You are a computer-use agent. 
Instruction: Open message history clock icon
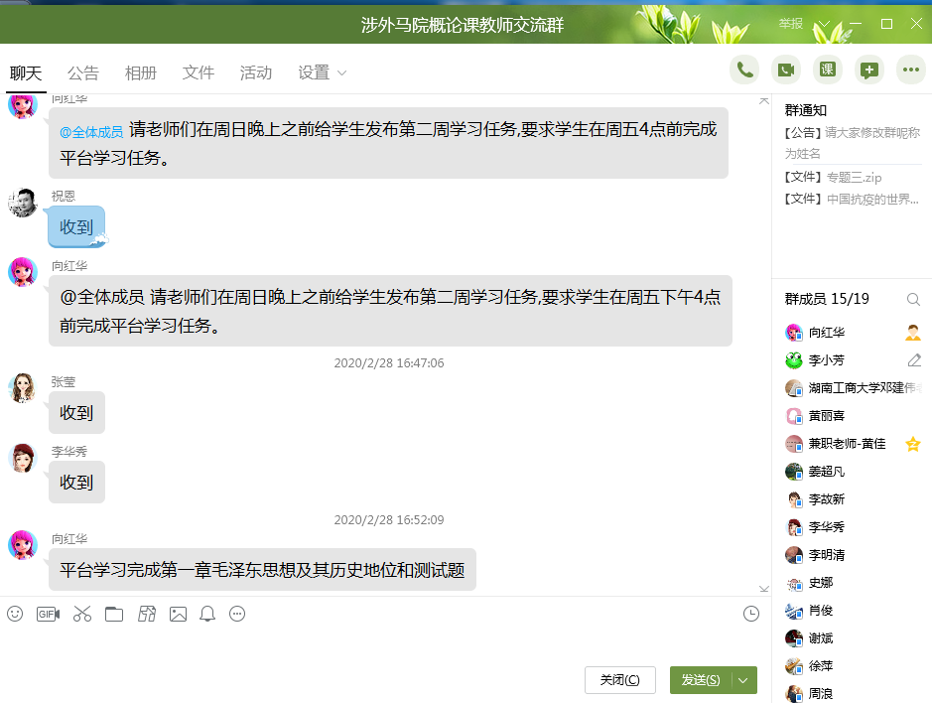[x=751, y=614]
